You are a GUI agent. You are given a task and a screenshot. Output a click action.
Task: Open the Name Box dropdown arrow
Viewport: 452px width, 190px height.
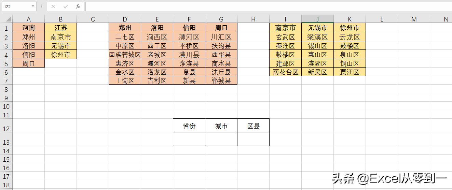(33, 6)
